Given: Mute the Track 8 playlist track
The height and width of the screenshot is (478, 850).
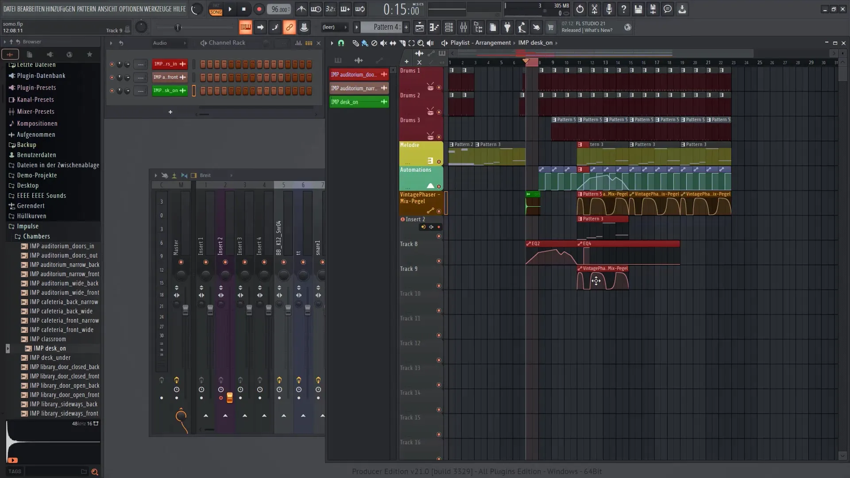Looking at the screenshot, I should click(x=439, y=261).
